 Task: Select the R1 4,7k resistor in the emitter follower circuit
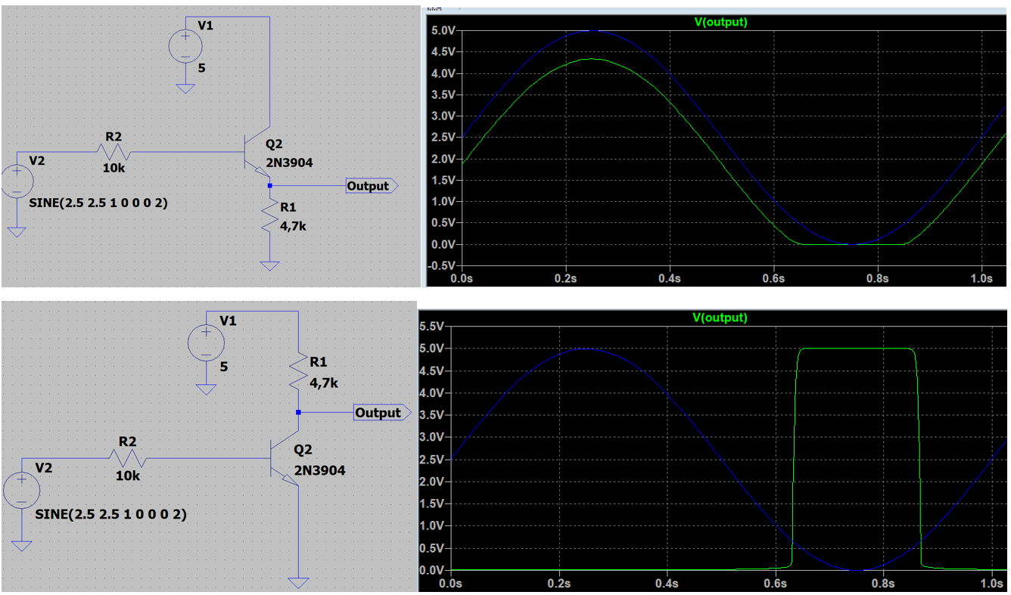tap(270, 216)
